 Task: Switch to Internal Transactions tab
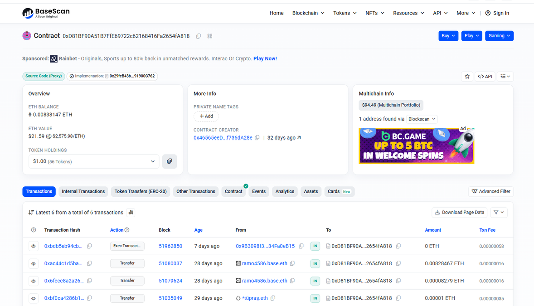click(x=83, y=191)
